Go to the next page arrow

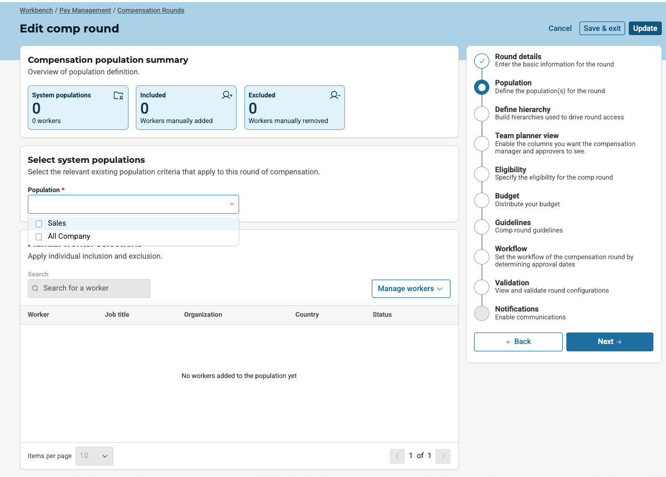coord(443,456)
